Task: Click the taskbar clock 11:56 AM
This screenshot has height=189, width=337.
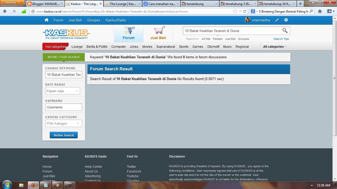Action: [x=324, y=185]
